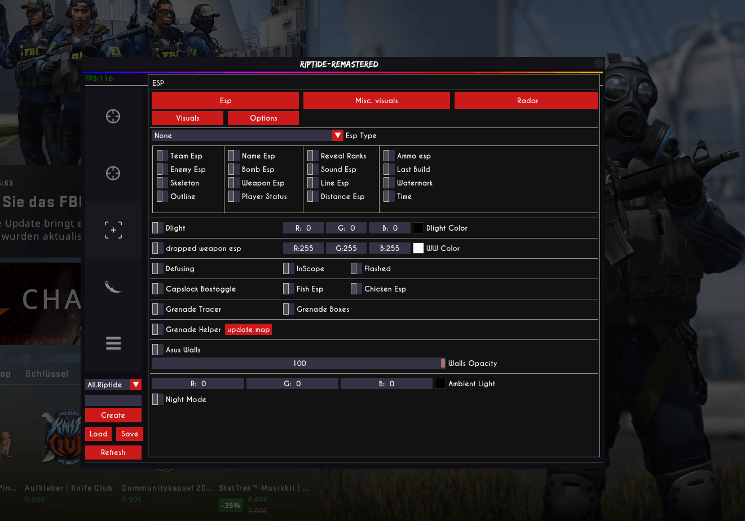Click the config name input field
The height and width of the screenshot is (521, 745).
click(x=113, y=400)
